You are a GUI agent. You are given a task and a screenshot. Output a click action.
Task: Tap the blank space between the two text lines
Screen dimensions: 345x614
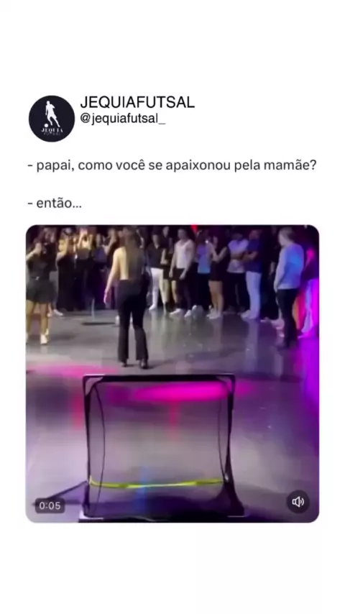point(172,185)
